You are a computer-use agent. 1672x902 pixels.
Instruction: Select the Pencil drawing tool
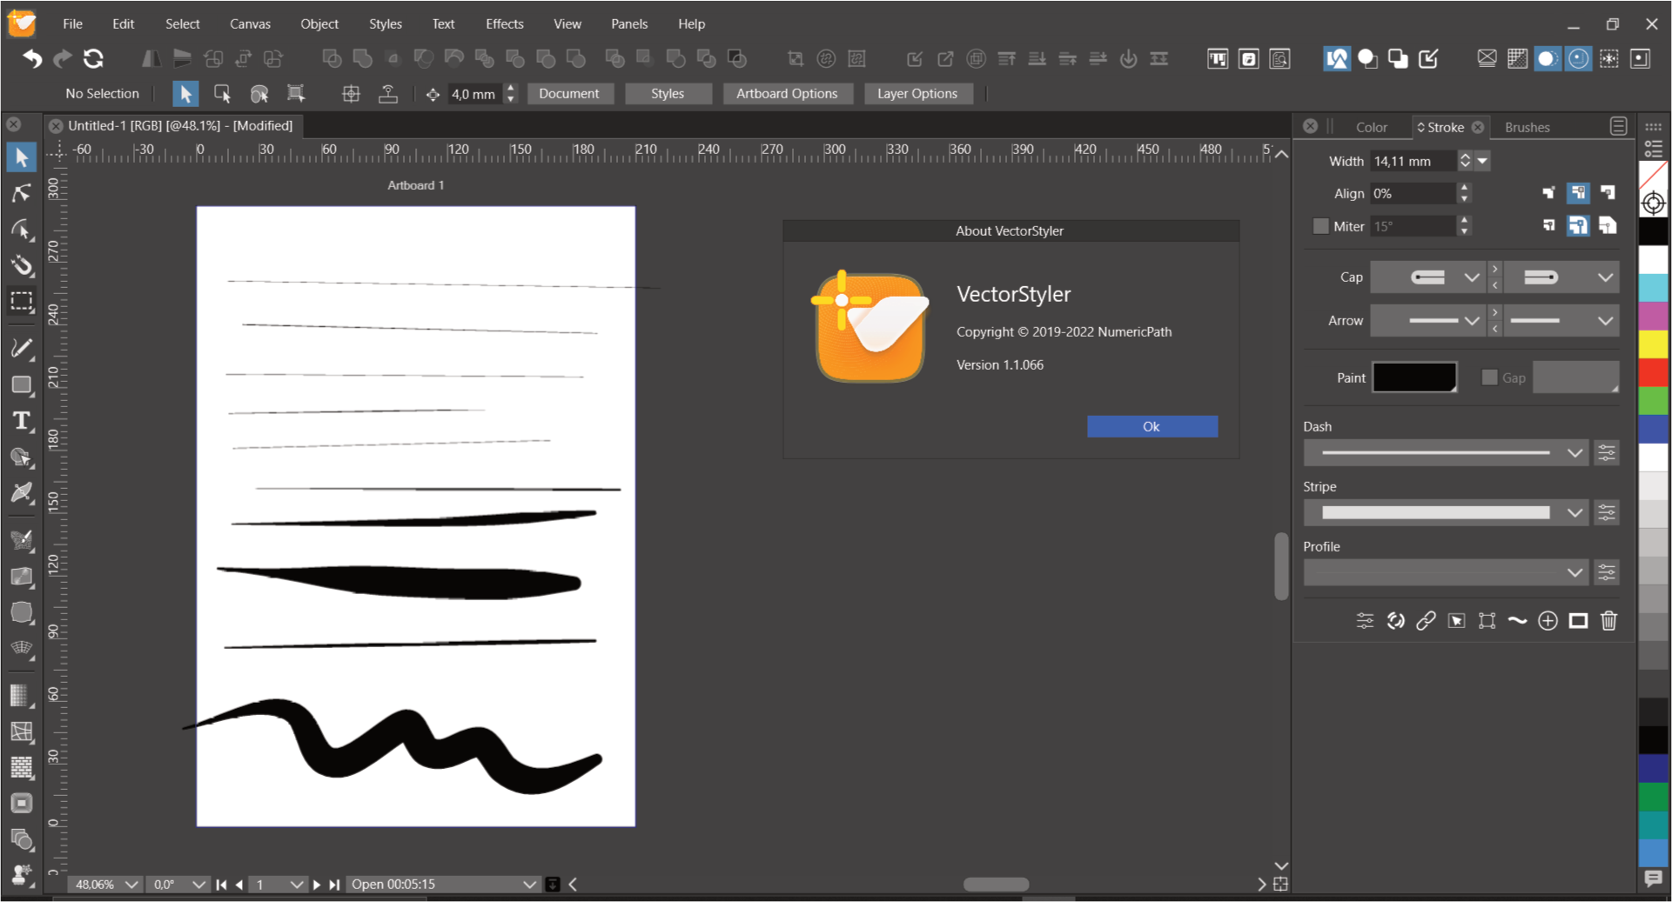tap(22, 348)
